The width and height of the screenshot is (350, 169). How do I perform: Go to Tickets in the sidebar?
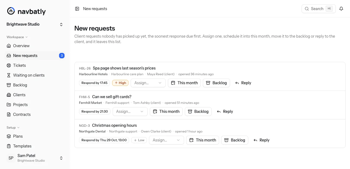click(x=35, y=65)
